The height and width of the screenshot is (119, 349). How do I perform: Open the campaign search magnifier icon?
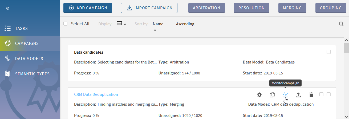(341, 24)
